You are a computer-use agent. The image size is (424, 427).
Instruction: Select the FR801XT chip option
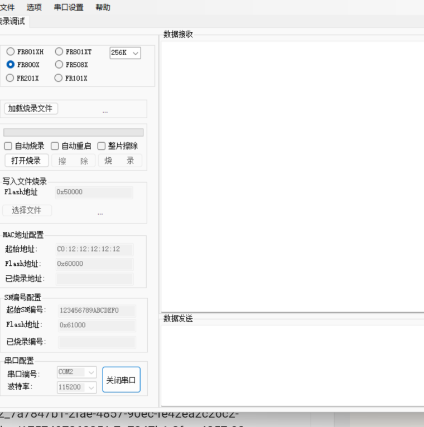point(59,52)
